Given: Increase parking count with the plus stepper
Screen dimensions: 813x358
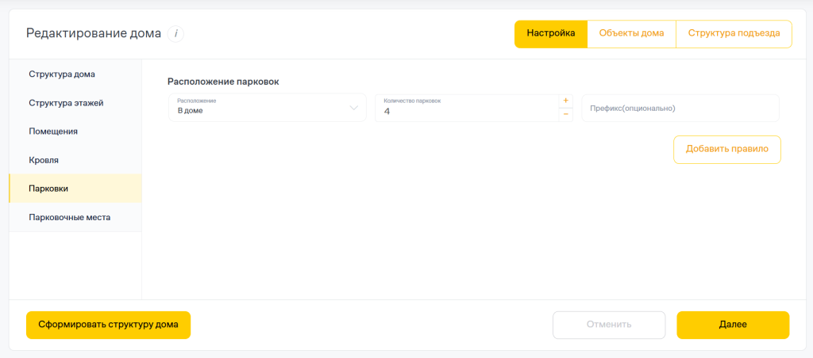Looking at the screenshot, I should point(565,101).
